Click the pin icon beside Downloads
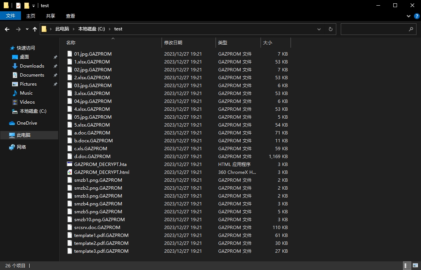 point(55,66)
